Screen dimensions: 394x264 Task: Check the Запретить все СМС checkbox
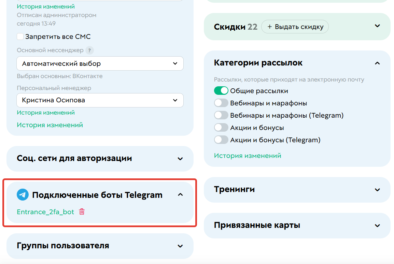point(20,36)
